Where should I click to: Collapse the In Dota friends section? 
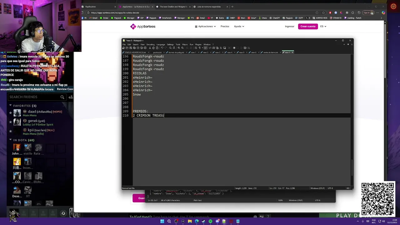point(10,140)
